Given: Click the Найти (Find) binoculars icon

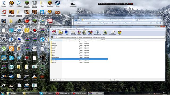Looking at the screenshot, I should pyautogui.click(x=84, y=33).
